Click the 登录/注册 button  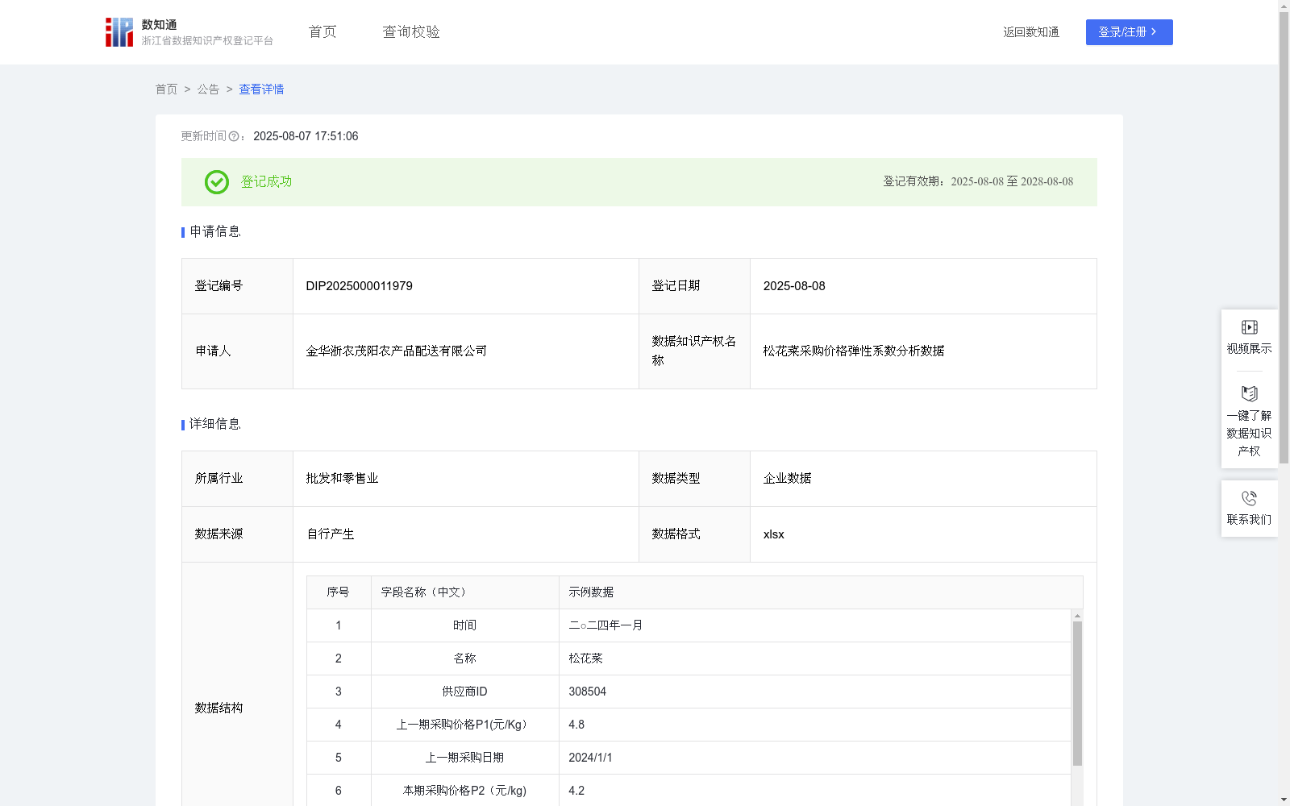[1129, 32]
